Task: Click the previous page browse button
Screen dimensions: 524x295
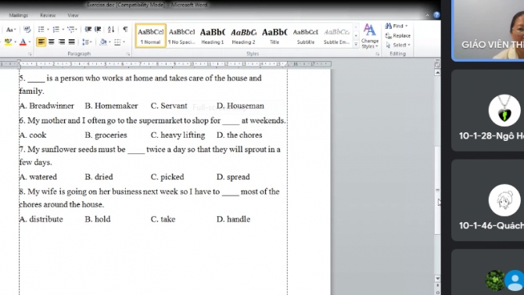Action: pyautogui.click(x=437, y=286)
